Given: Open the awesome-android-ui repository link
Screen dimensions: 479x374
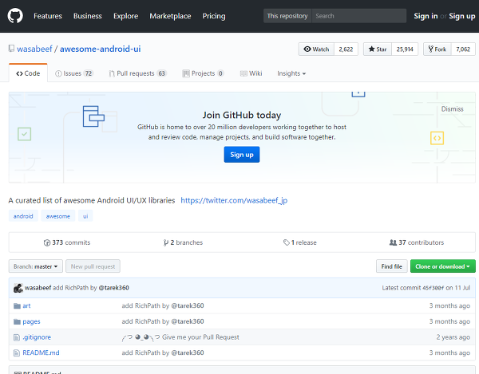Looking at the screenshot, I should 101,49.
